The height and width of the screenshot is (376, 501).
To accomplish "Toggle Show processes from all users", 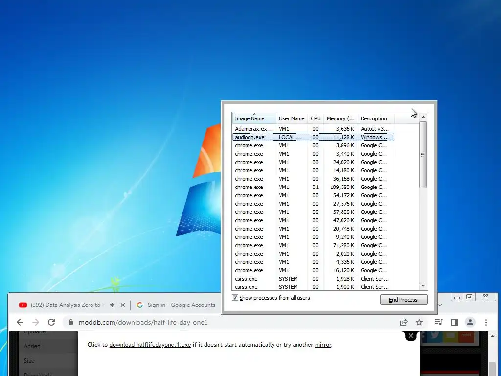I will click(x=235, y=298).
